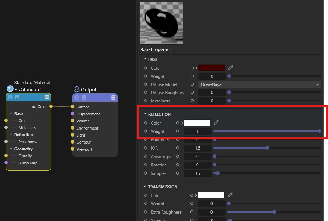Open the Diffuse Model dropdown

tap(260, 84)
